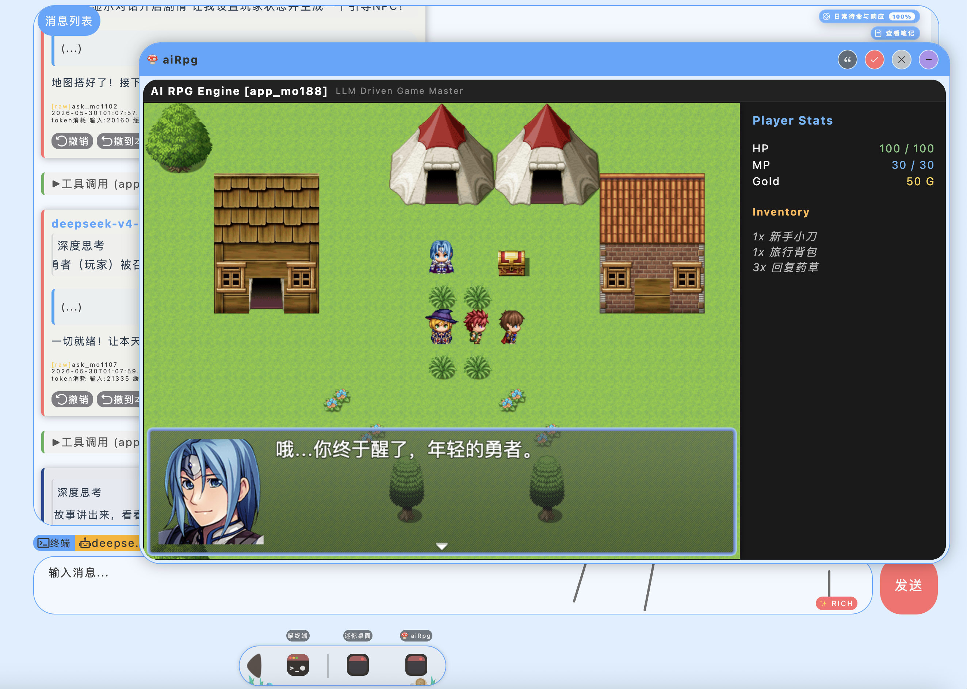Image resolution: width=967 pixels, height=689 pixels.
Task: Select the 消息列表 tab
Action: [x=69, y=21]
